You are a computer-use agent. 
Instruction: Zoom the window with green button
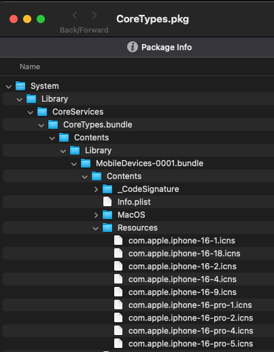pos(41,19)
